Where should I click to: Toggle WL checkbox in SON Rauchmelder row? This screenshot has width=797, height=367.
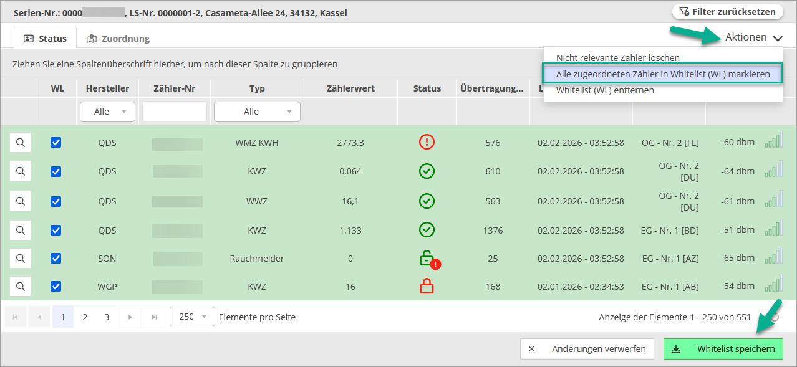[x=56, y=258]
